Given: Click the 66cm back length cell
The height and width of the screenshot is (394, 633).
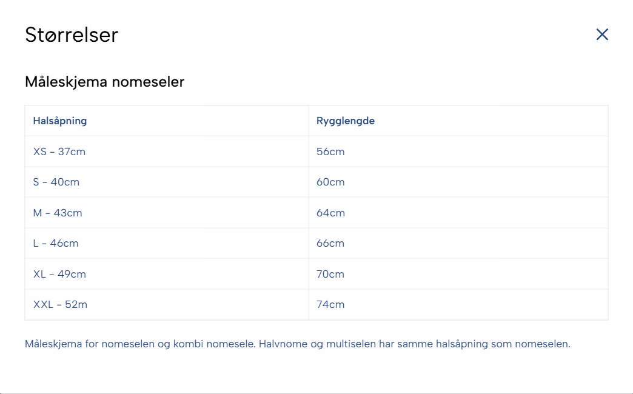Looking at the screenshot, I should (330, 243).
